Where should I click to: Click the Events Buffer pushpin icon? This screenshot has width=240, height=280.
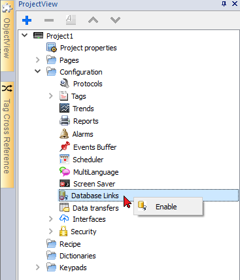tap(65, 147)
